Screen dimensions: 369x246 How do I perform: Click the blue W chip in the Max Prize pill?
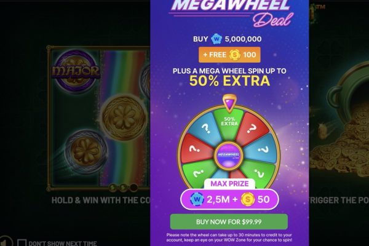pyautogui.click(x=197, y=199)
